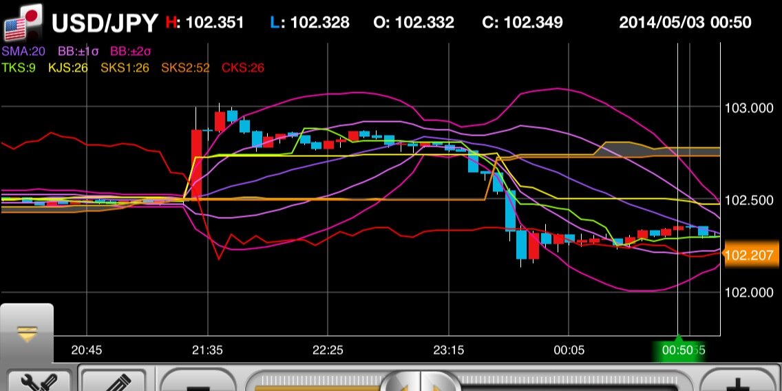The image size is (782, 391).
Task: Click the 21:35 time axis label
Action: pyautogui.click(x=207, y=350)
